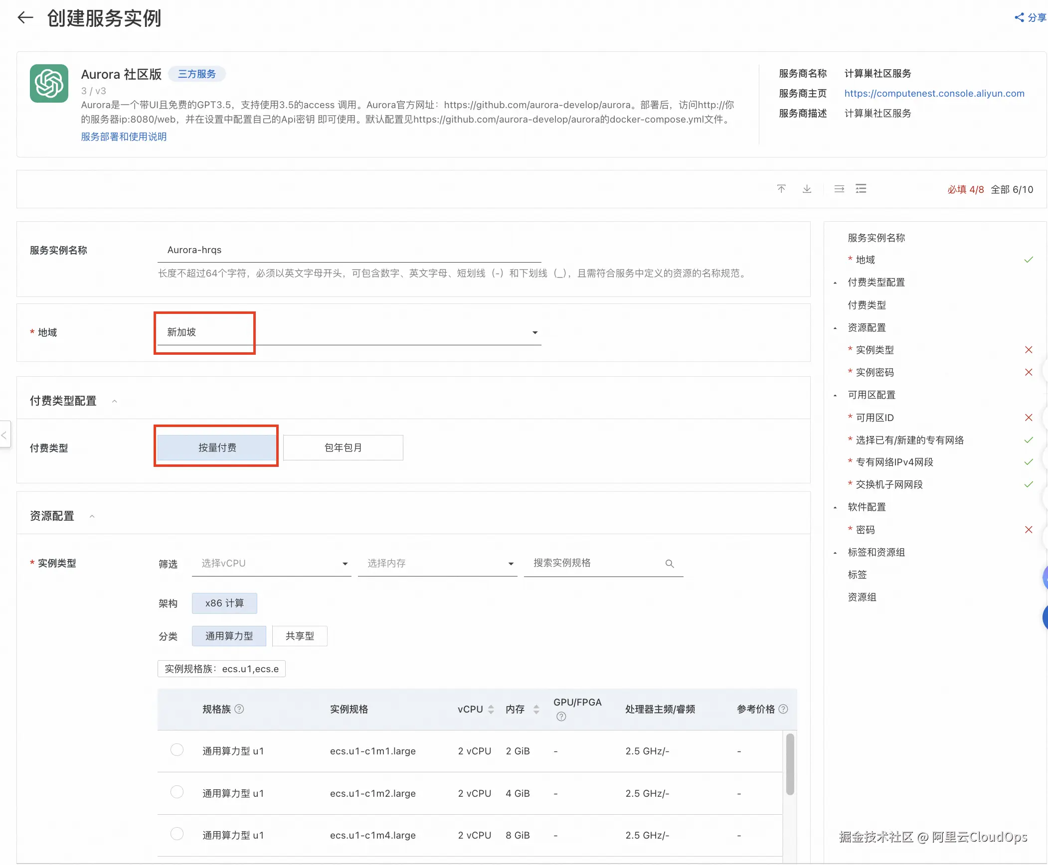Image resolution: width=1048 pixels, height=865 pixels.
Task: Open the computenest.console.aliyun.com link
Action: pos(934,93)
